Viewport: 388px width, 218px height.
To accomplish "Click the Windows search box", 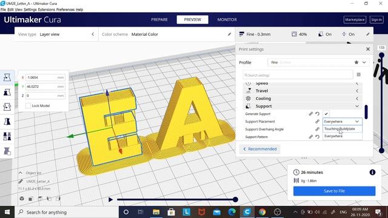I will click(67, 212).
